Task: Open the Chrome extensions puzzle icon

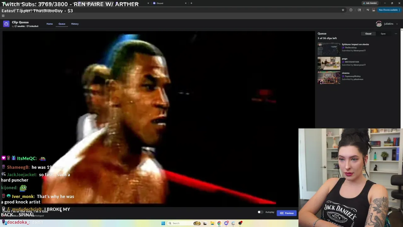Action: [x=351, y=10]
